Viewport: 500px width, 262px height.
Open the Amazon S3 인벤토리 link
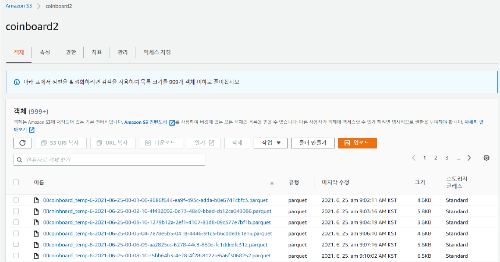click(x=146, y=122)
